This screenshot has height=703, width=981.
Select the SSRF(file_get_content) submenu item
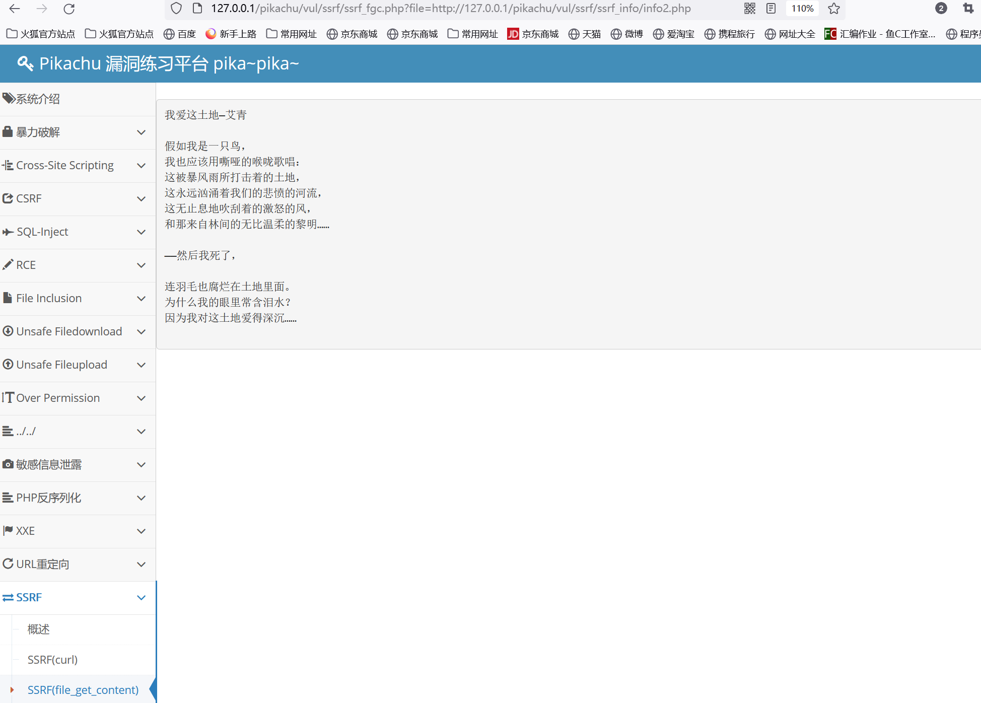click(x=83, y=690)
